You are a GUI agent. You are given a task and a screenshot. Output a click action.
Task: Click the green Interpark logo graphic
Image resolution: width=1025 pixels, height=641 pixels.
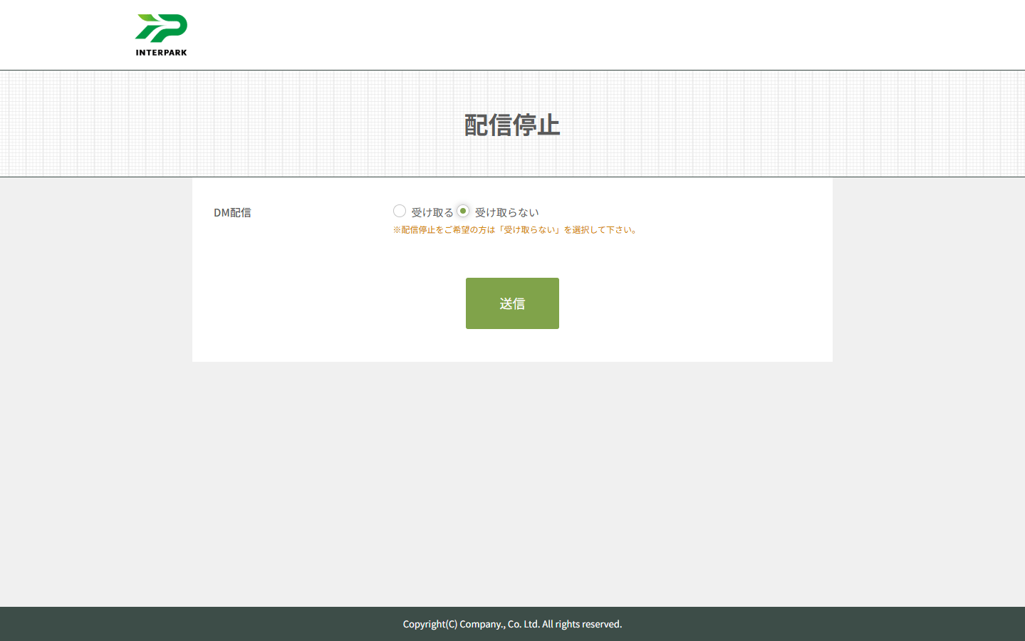[x=161, y=28]
